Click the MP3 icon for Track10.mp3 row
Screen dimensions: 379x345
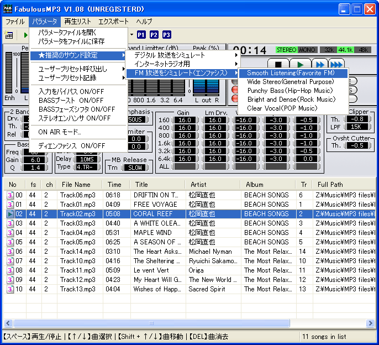click(x=10, y=261)
